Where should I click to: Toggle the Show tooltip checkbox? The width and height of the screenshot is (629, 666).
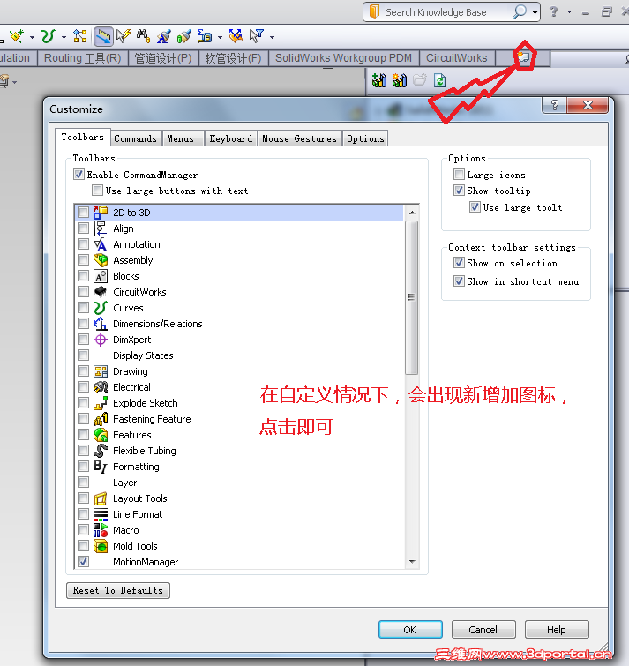[459, 191]
